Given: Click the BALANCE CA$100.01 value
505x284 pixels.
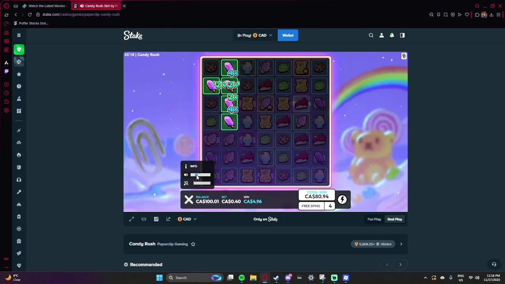Looking at the screenshot, I should pos(207,201).
